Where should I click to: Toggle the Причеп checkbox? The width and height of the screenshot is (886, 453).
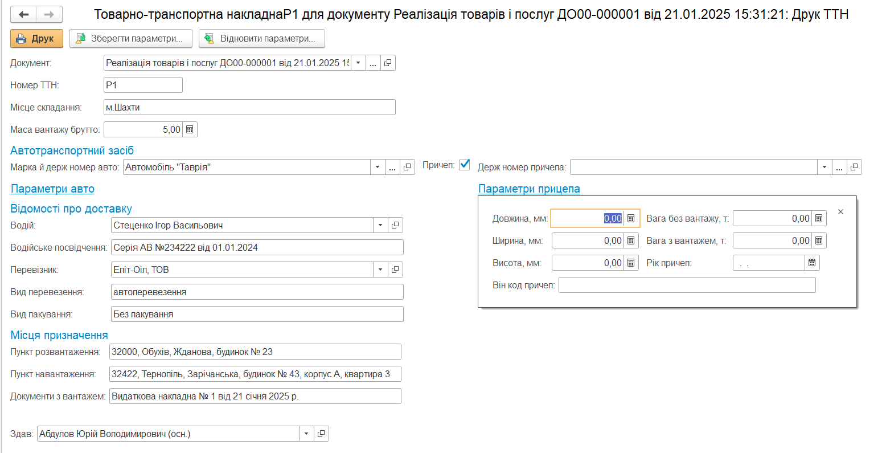pyautogui.click(x=465, y=165)
